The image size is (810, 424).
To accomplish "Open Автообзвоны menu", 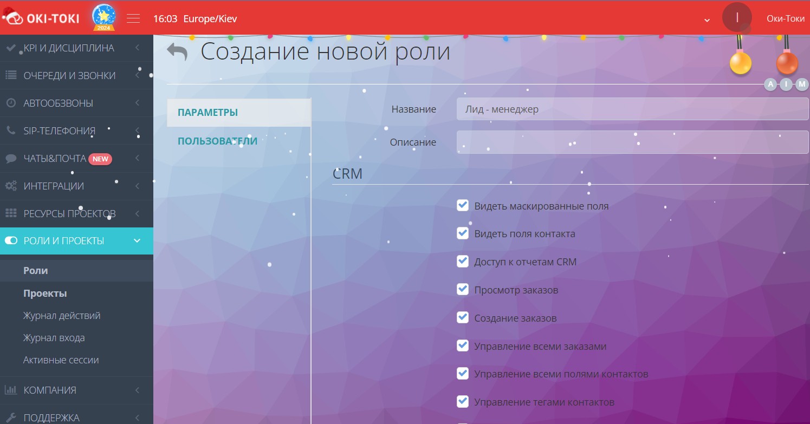I will (x=76, y=103).
